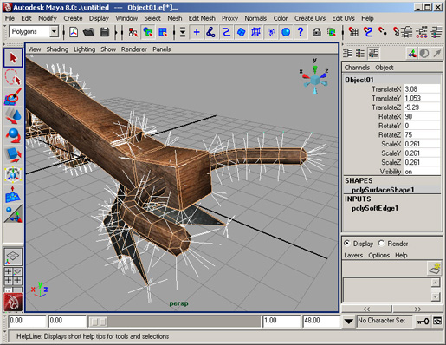446x345 pixels.
Task: Select the Universal Manipulator tool
Action: point(13,174)
